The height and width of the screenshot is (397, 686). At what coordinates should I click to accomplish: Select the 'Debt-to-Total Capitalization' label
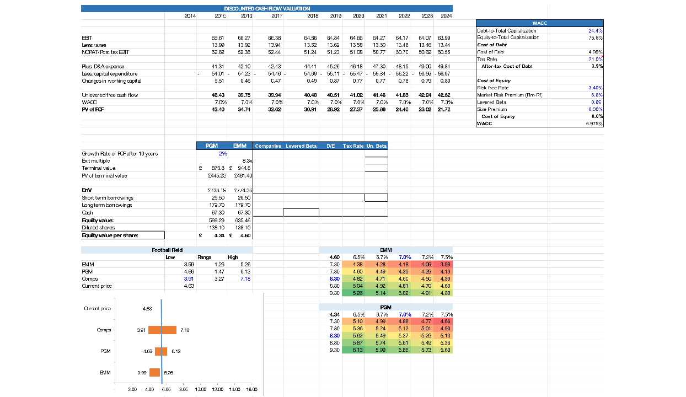507,30
